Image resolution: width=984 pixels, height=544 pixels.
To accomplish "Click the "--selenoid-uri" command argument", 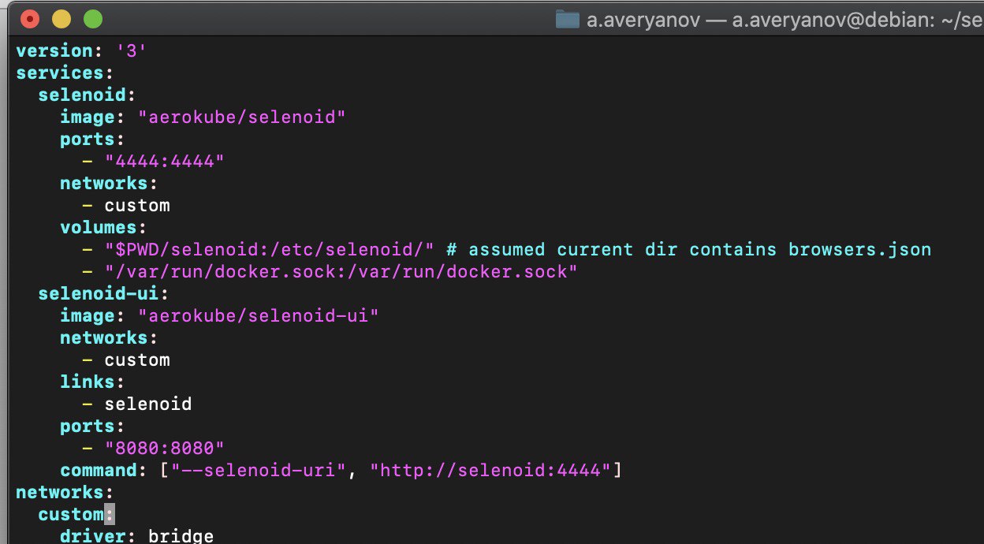I will (x=259, y=471).
